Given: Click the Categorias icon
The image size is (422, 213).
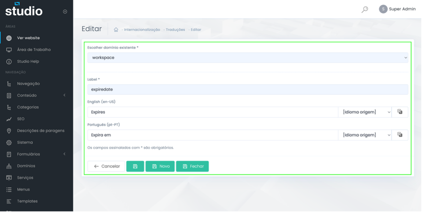Looking at the screenshot, I should point(8,107).
